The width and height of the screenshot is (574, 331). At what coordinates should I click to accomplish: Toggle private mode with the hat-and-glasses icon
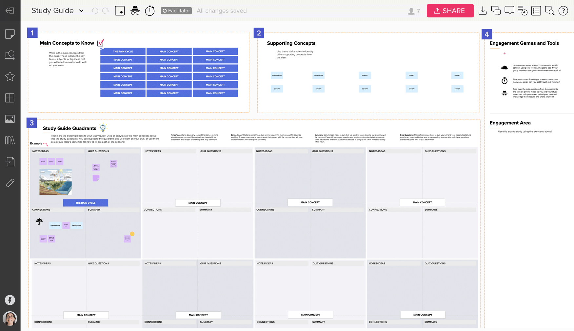(x=135, y=11)
